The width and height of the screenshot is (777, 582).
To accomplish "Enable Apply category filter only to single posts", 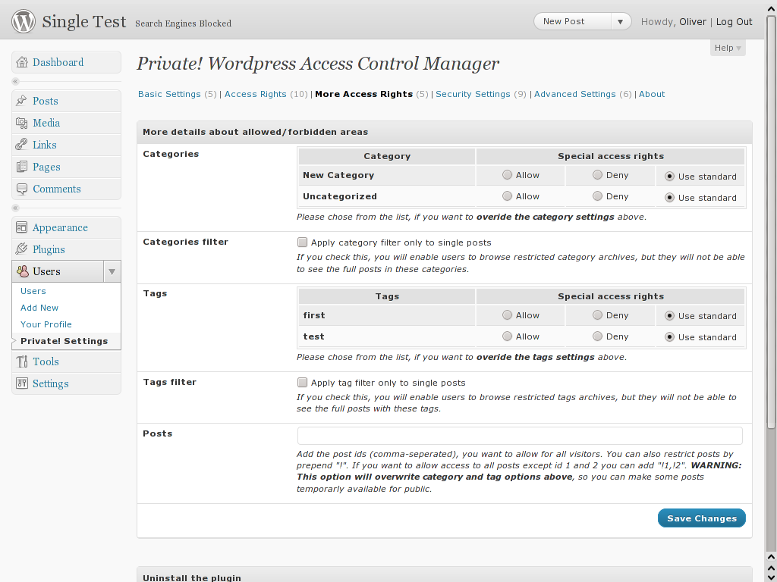I will (x=302, y=242).
